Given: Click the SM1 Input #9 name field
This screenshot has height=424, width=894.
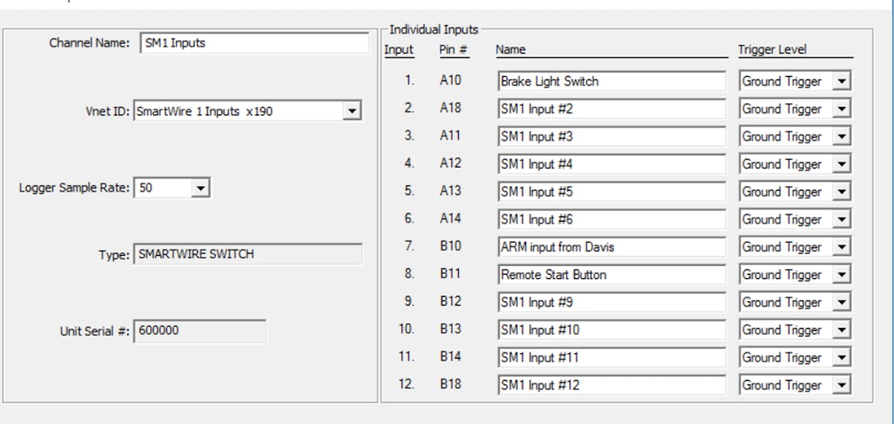Looking at the screenshot, I should tap(611, 303).
